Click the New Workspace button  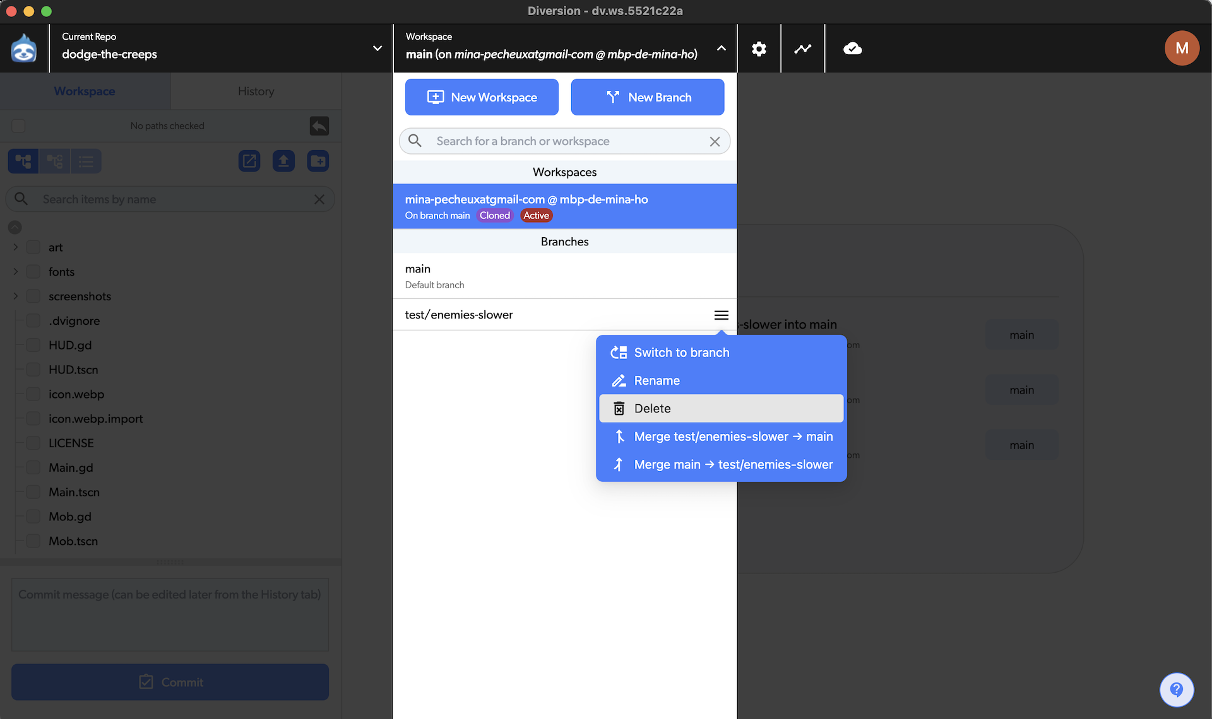[482, 96]
